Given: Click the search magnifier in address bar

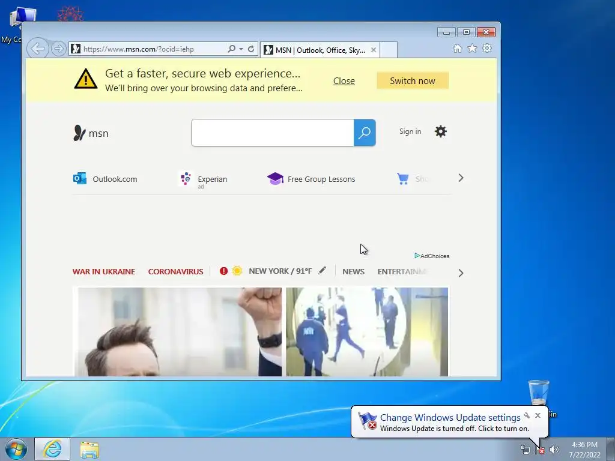Looking at the screenshot, I should click(x=231, y=49).
